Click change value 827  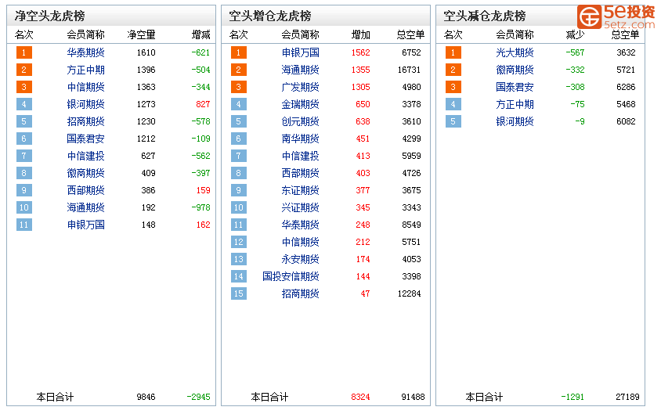pos(203,104)
